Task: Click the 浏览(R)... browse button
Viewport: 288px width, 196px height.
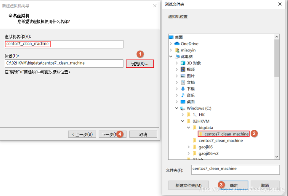Action: click(x=140, y=63)
